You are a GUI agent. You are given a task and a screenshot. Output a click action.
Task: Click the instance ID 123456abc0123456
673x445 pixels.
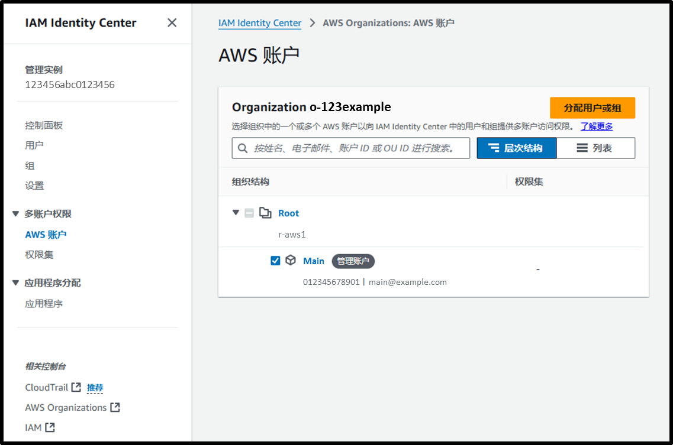pos(70,85)
